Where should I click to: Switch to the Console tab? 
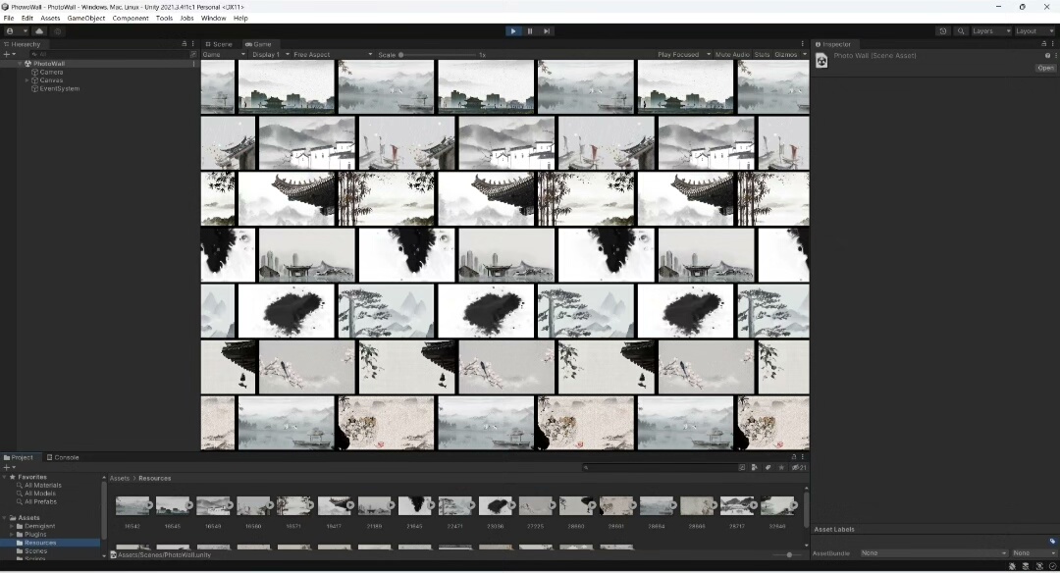pos(64,457)
